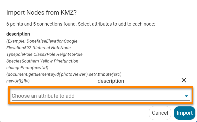
Task: Click 'Select attributes to add to each node' text
Action: [116, 24]
